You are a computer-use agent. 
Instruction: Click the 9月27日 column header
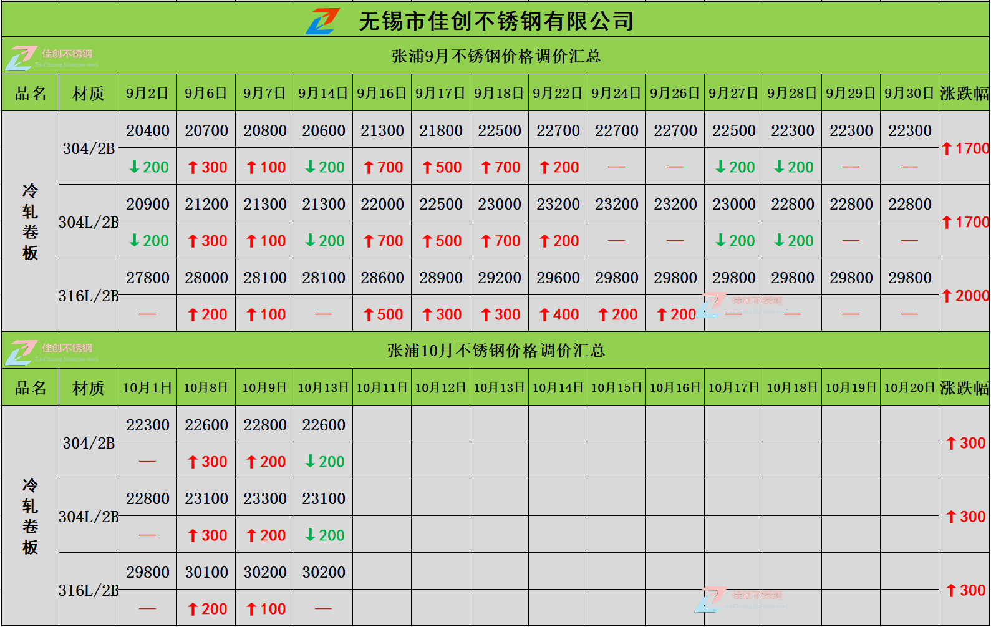[x=734, y=93]
